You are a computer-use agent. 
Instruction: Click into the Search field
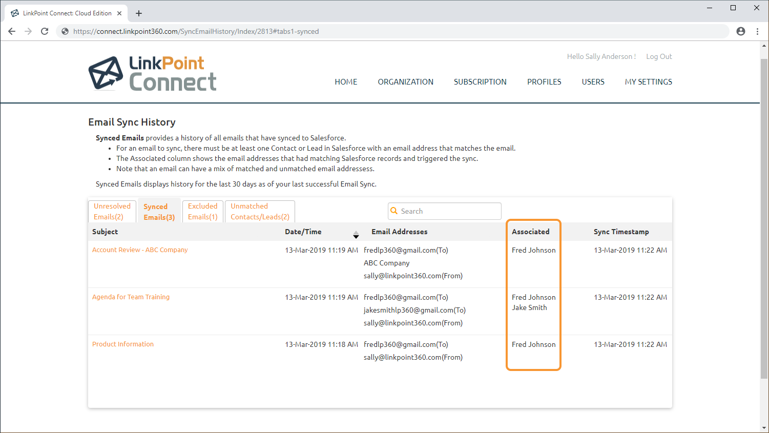coord(445,211)
